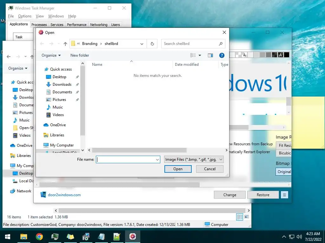
Task: Open File menu in Task Manager
Action: click(x=11, y=16)
